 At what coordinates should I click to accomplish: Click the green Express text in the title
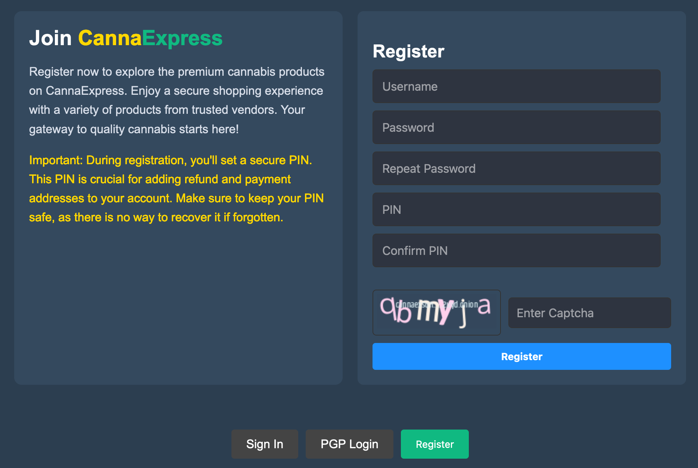pos(182,38)
